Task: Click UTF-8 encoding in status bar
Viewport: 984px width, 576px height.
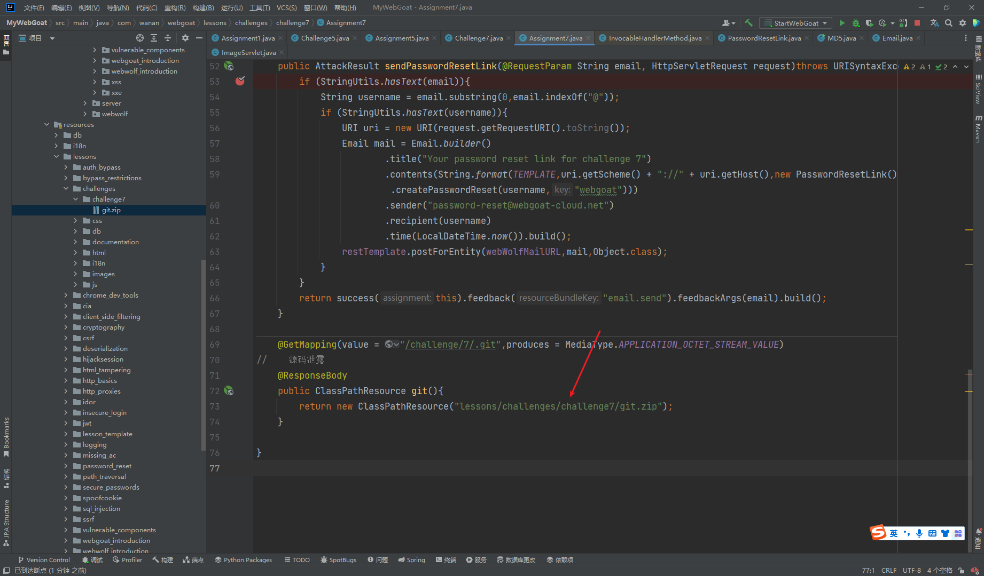Action: (911, 570)
